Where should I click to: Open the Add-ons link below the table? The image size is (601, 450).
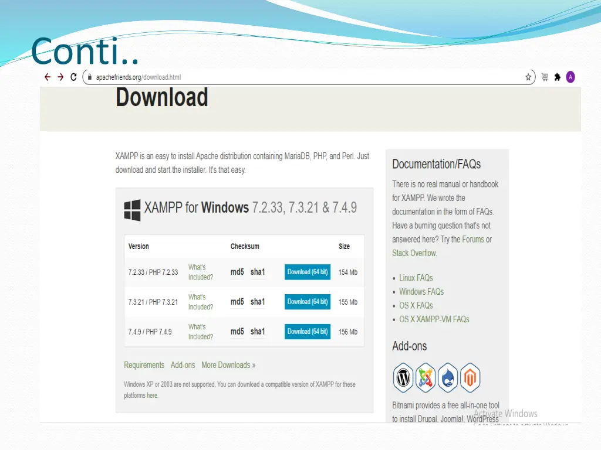coord(183,365)
